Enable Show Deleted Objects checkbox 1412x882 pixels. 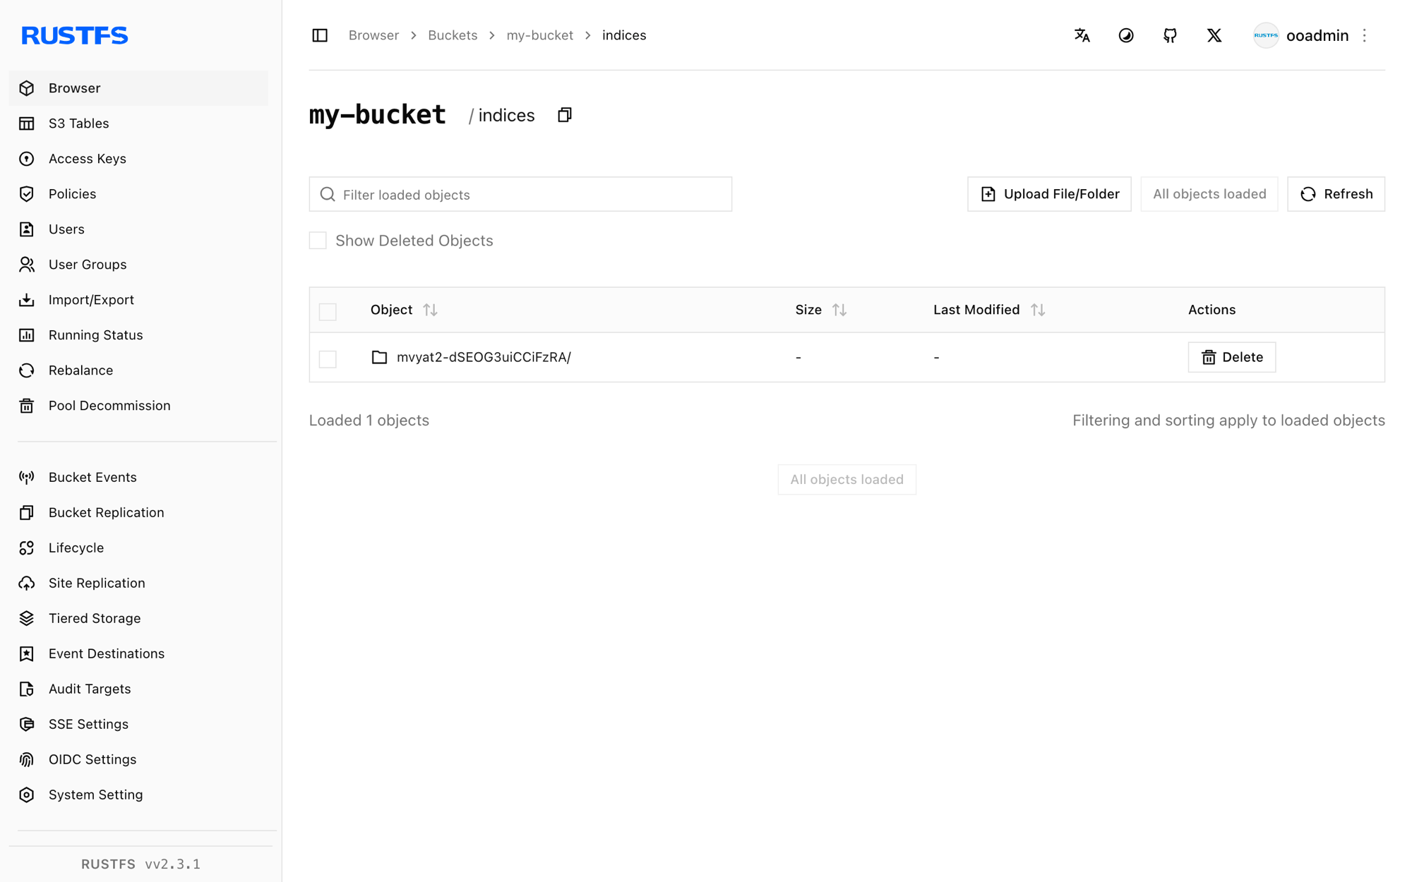(318, 241)
